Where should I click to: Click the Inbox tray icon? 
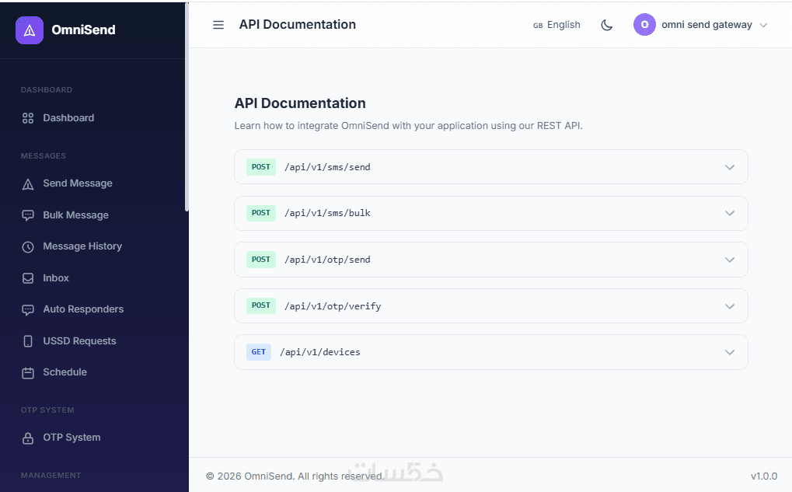28,278
